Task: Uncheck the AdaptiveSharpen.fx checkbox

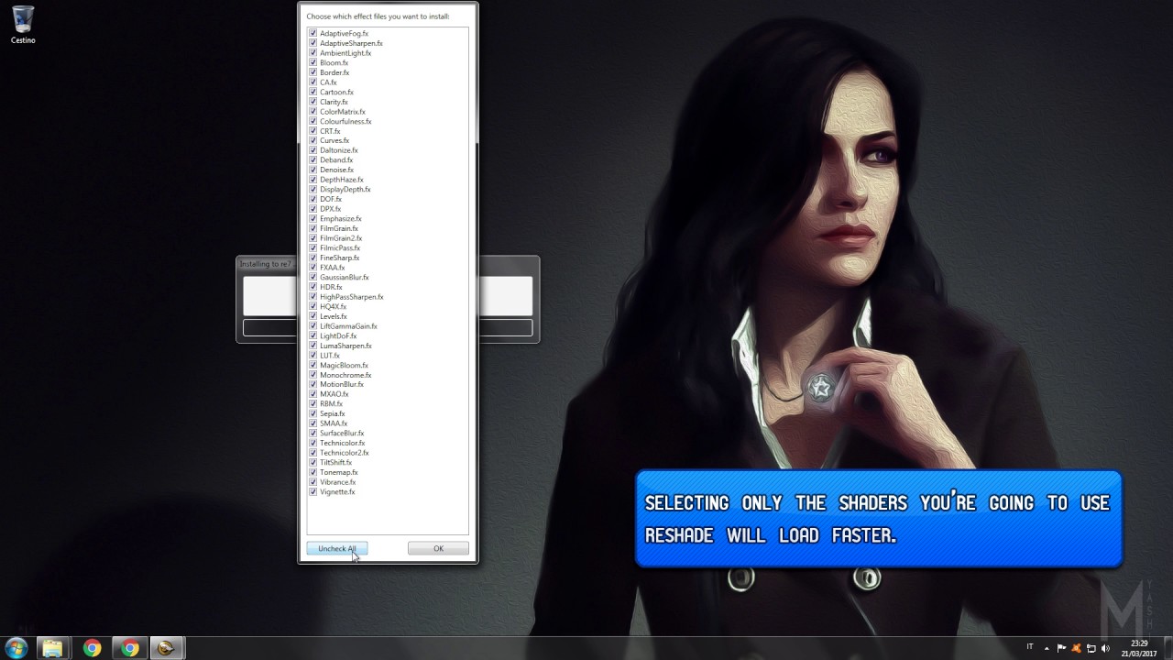Action: pos(312,43)
